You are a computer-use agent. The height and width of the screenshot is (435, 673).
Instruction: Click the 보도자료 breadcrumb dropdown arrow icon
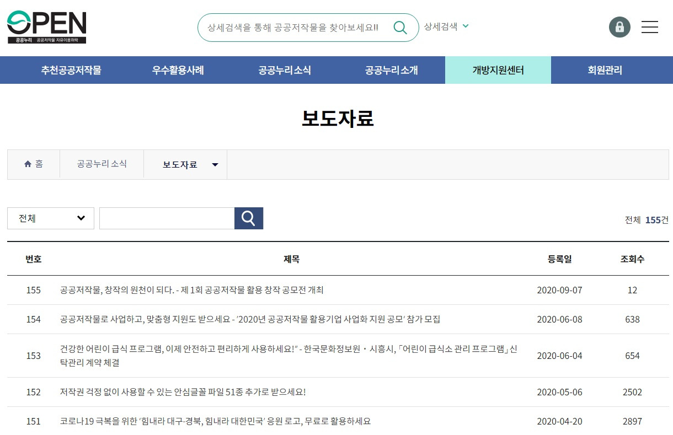(x=215, y=164)
